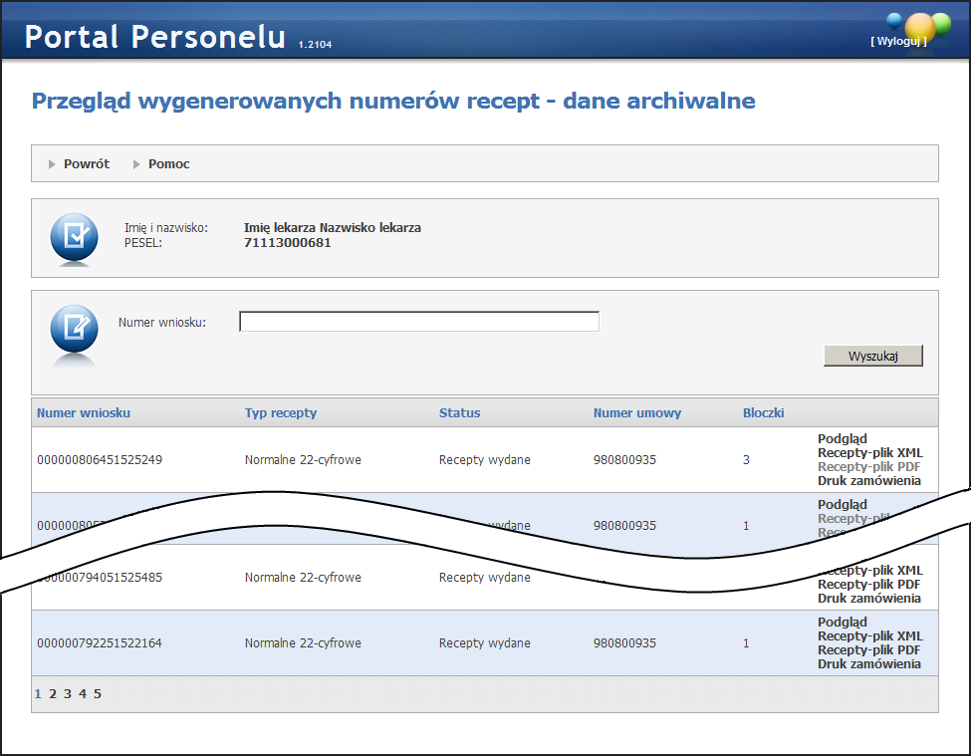Download Recepty-plik PDF for request 000000792251522164
Screen dimensions: 971x756
868,650
